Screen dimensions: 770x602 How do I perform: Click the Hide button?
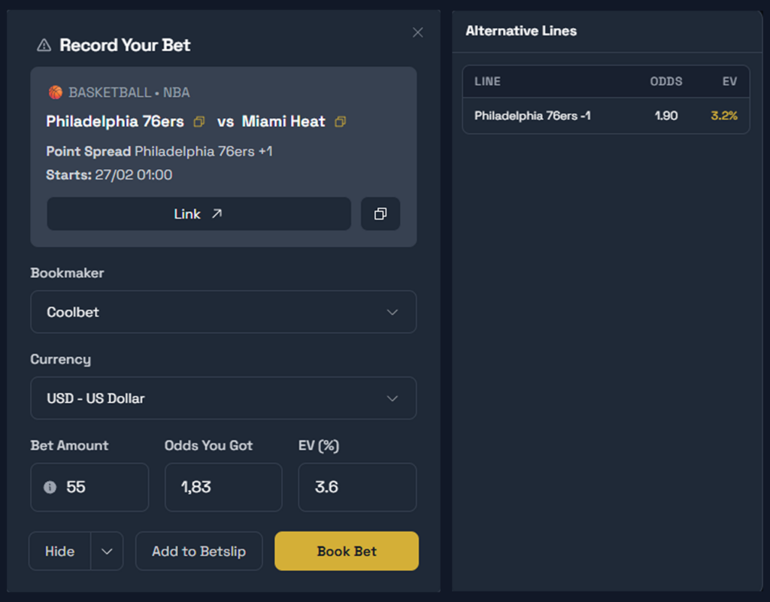click(59, 552)
